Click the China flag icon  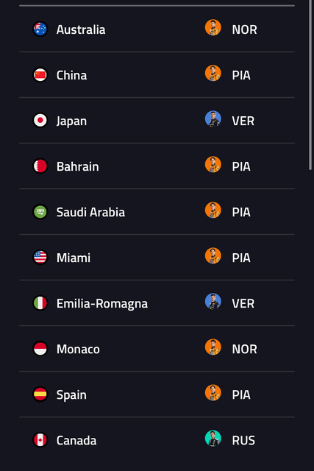[x=40, y=75]
